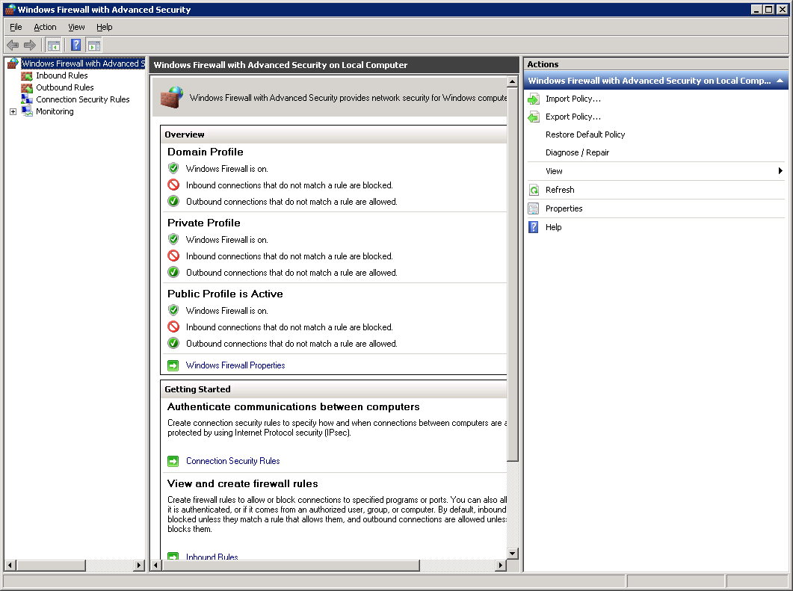Open the View submenu arrow in Actions

pyautogui.click(x=780, y=171)
